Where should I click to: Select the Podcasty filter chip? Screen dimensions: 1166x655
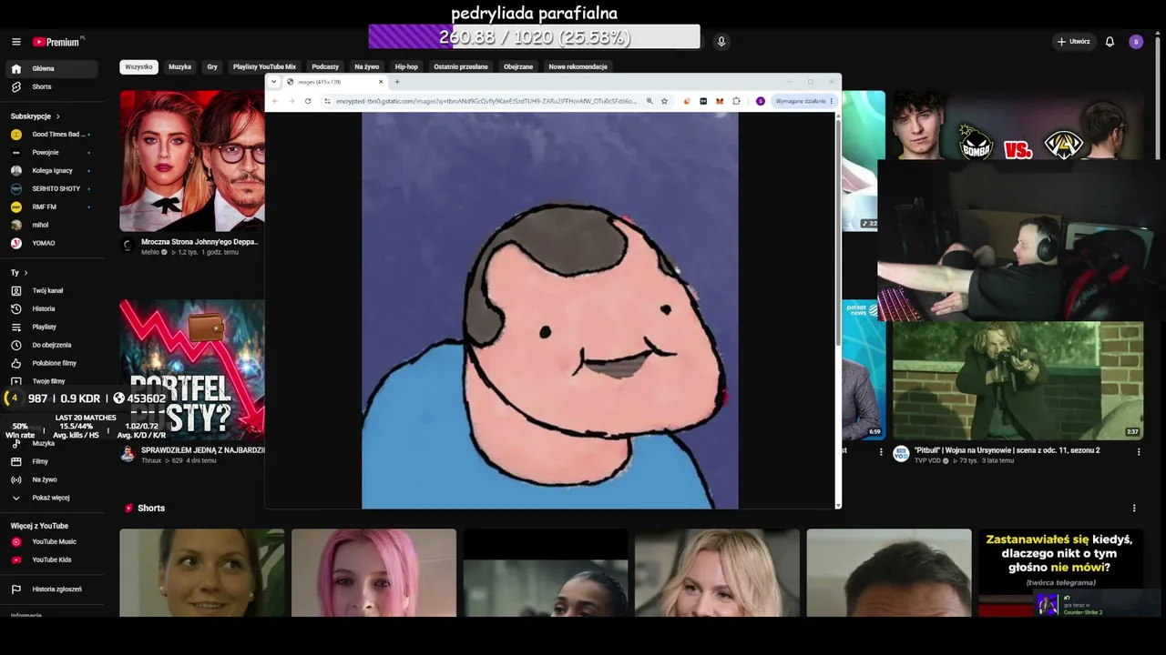pos(325,66)
